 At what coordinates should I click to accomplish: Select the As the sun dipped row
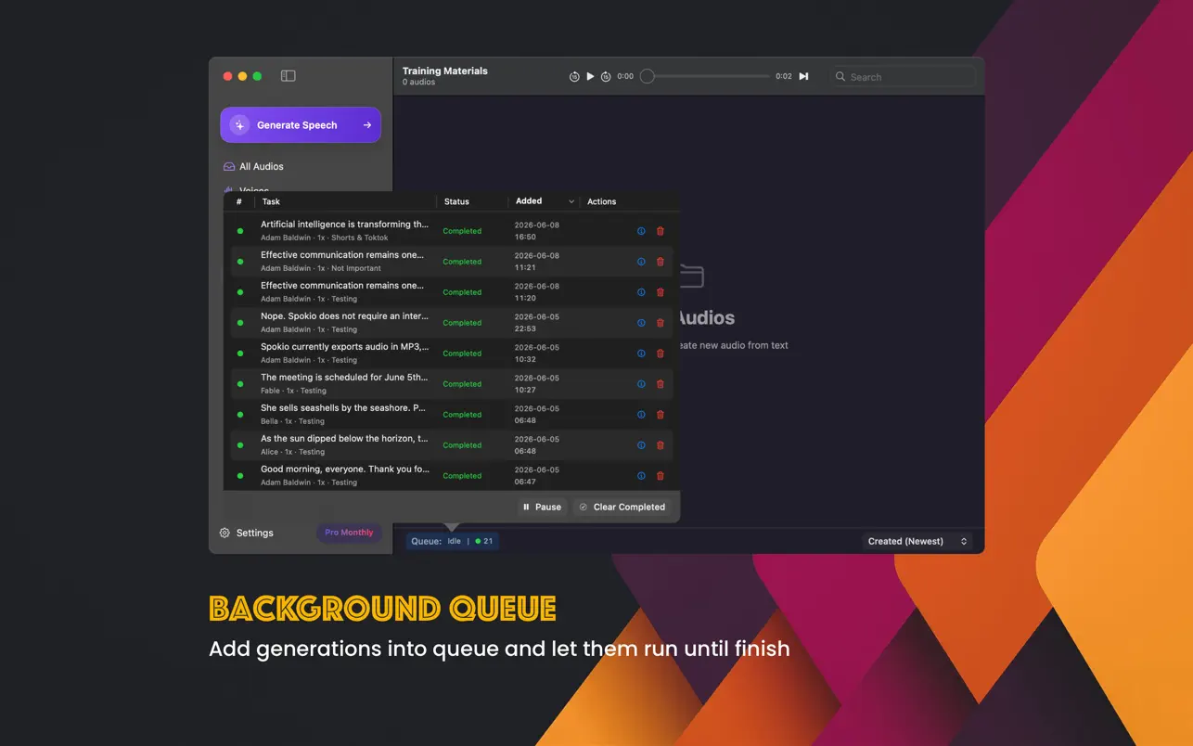coord(452,445)
